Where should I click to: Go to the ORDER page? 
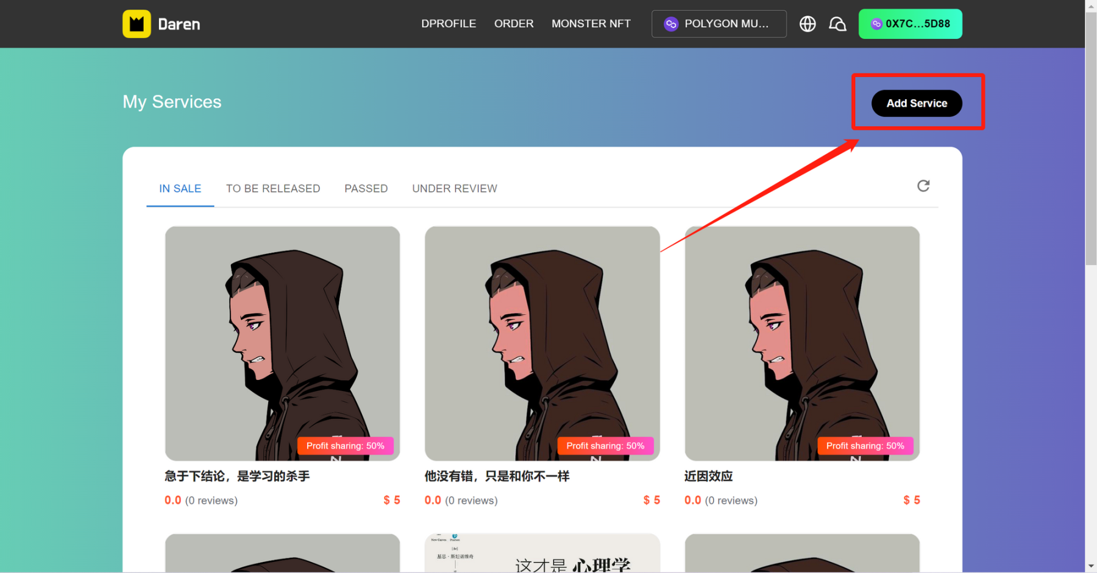tap(514, 24)
